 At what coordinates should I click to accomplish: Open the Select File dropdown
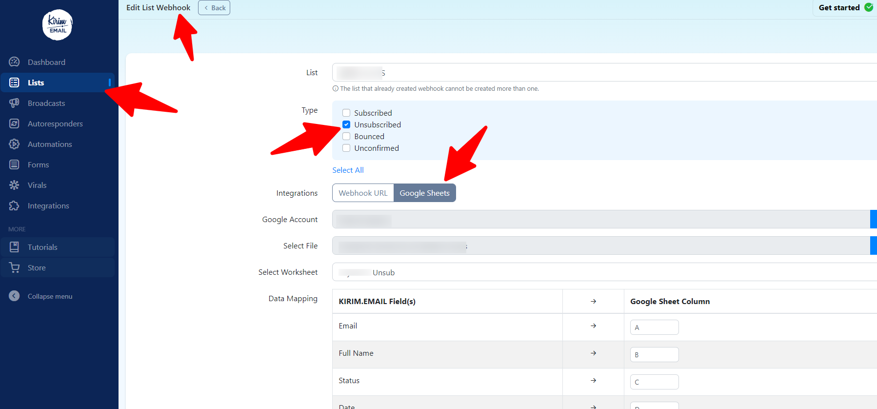(604, 245)
